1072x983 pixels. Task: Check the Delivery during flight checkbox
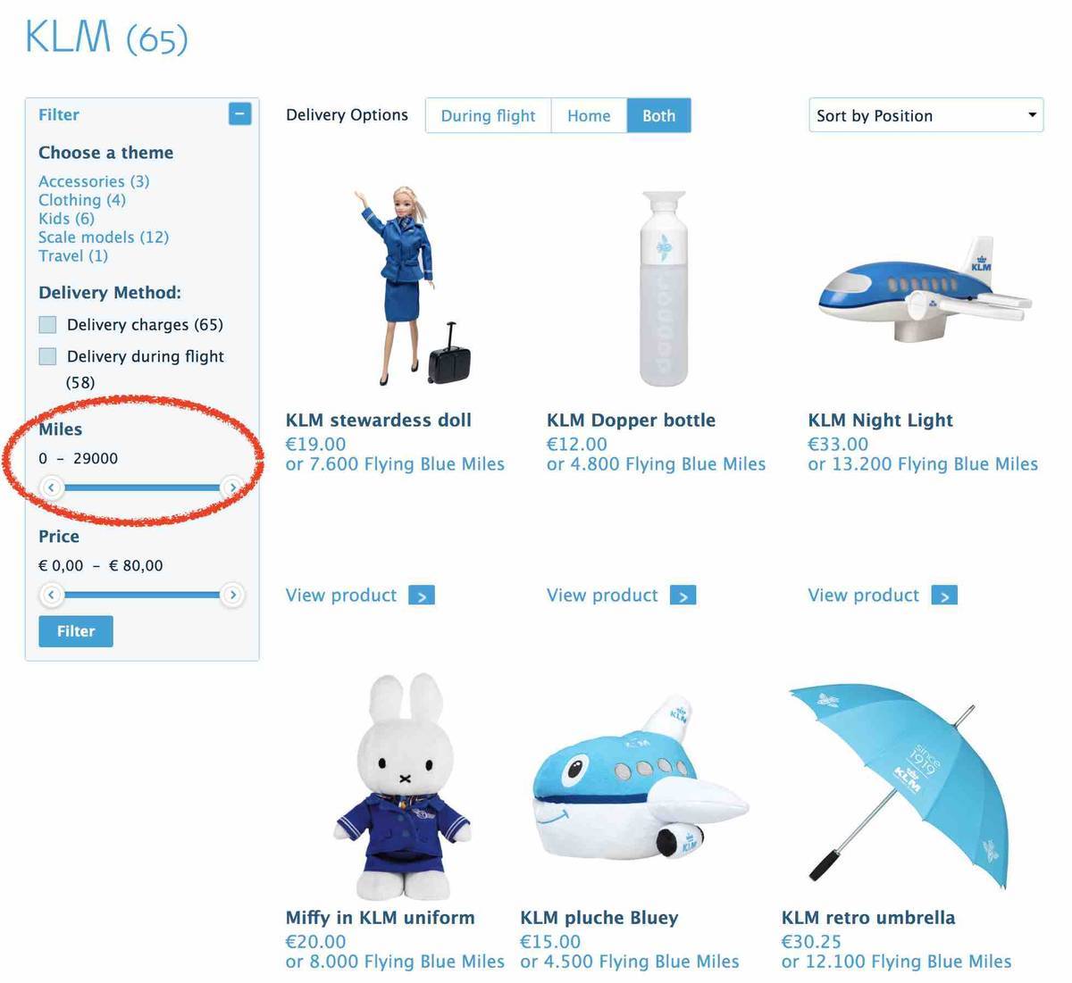48,356
